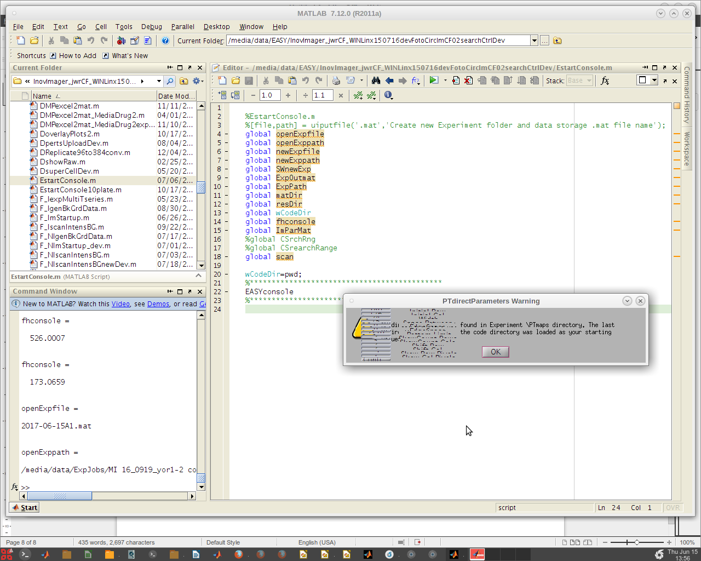Open the Simulink icon in main toolbar

tap(121, 41)
